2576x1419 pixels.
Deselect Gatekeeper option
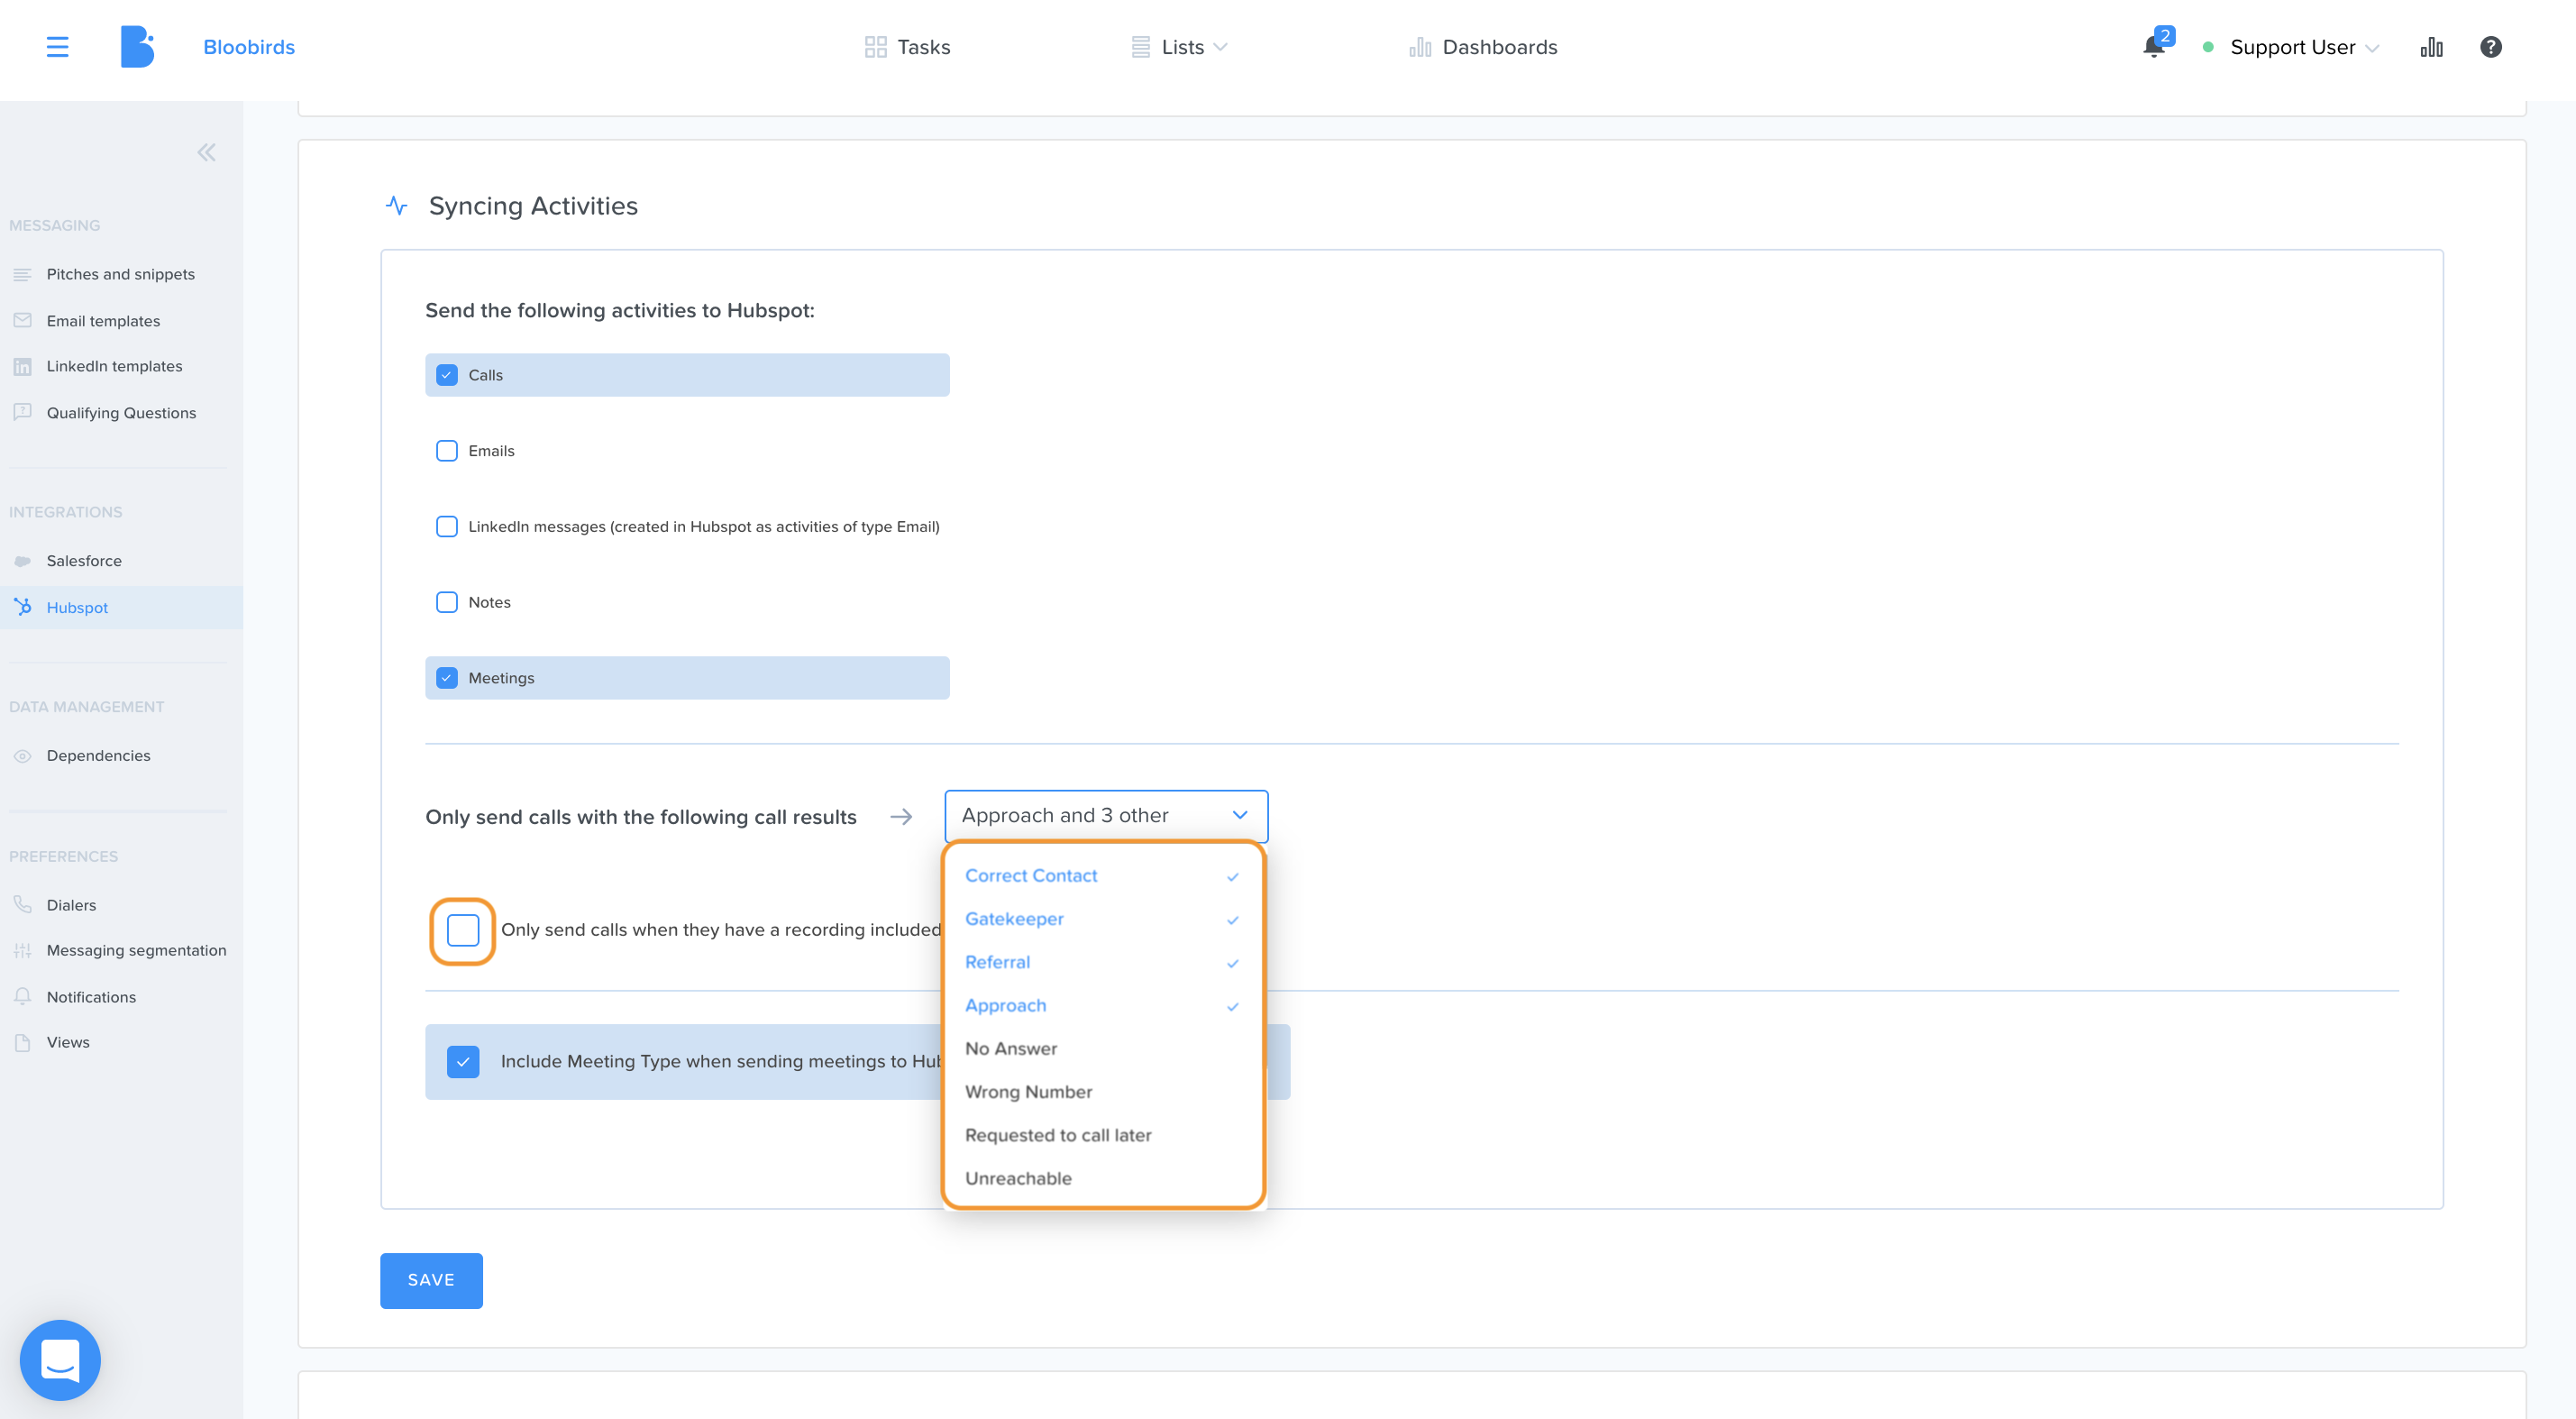pos(1103,919)
